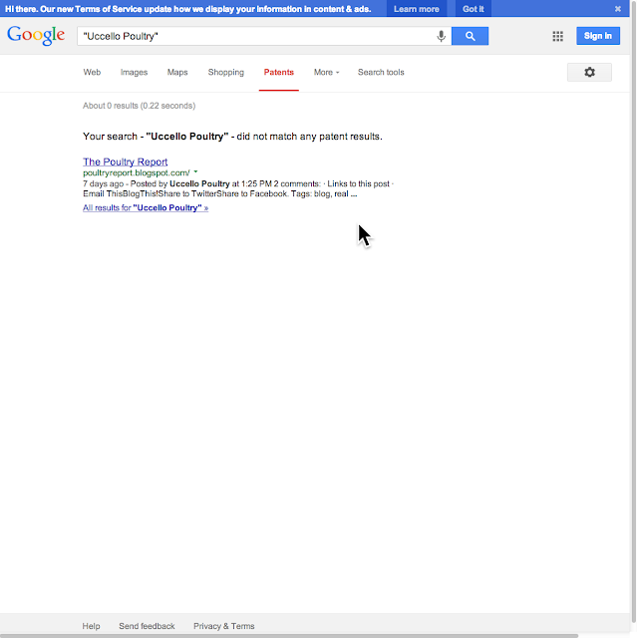Switch to the Web tab
The height and width of the screenshot is (638, 637).
point(92,73)
